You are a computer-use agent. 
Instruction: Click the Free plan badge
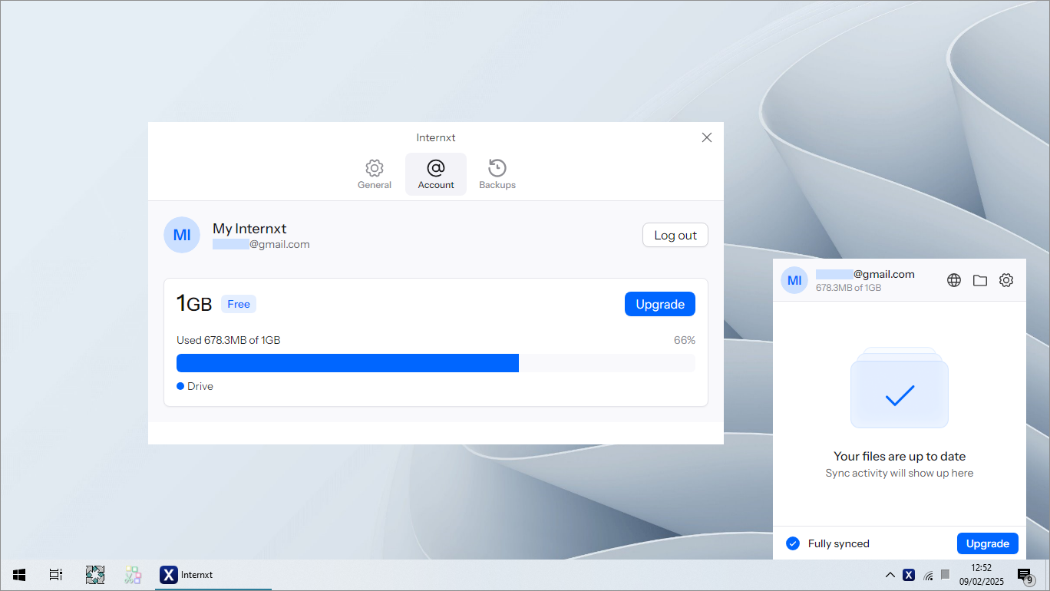(x=239, y=304)
